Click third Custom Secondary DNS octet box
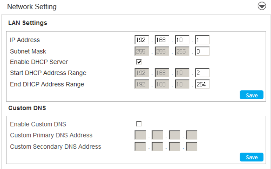The height and width of the screenshot is (169, 271). [x=175, y=146]
